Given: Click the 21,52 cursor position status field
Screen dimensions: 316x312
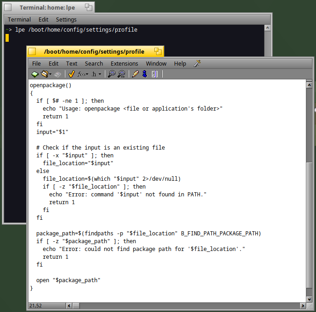Looking at the screenshot, I should [x=47, y=306].
